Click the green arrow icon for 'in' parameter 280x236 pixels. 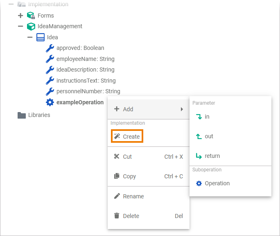(199, 117)
